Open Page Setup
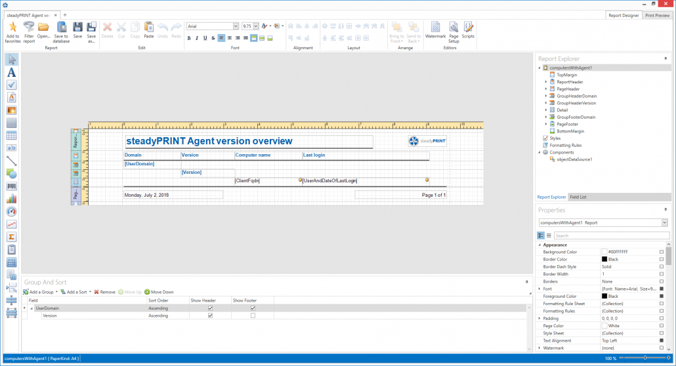Image resolution: width=676 pixels, height=366 pixels. coord(454,32)
